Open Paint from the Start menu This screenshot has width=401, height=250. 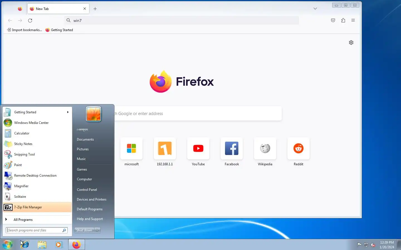pos(37,165)
